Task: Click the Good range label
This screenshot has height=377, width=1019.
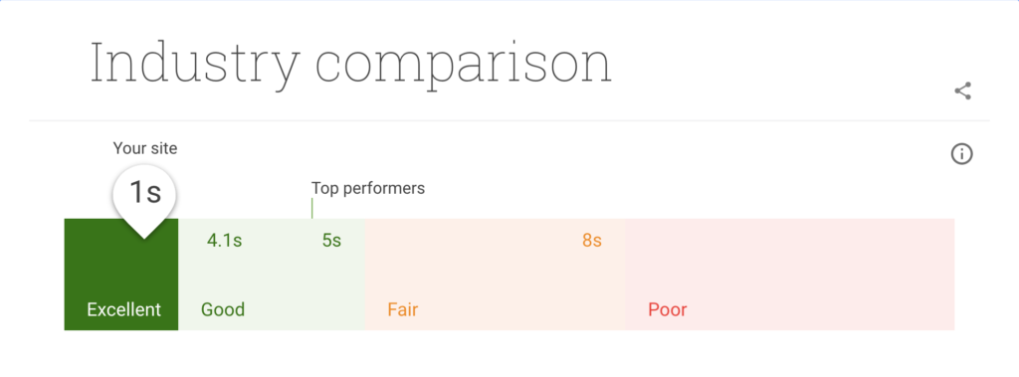Action: click(223, 309)
